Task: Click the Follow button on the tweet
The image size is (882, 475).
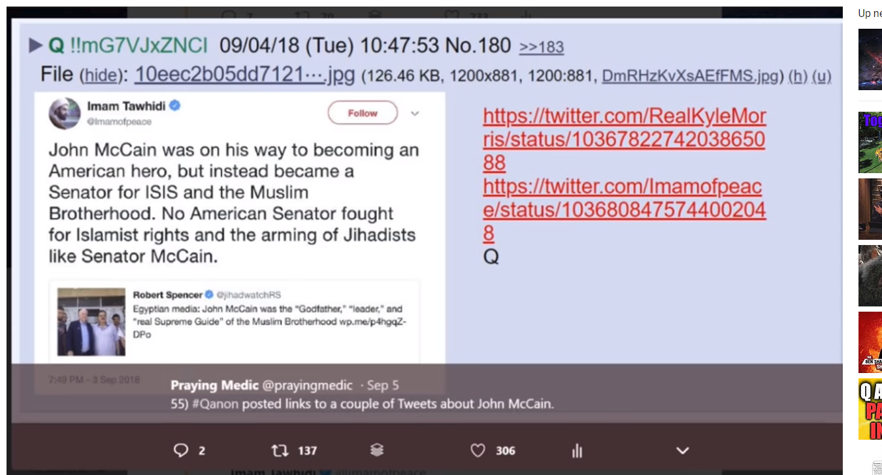Action: click(363, 113)
